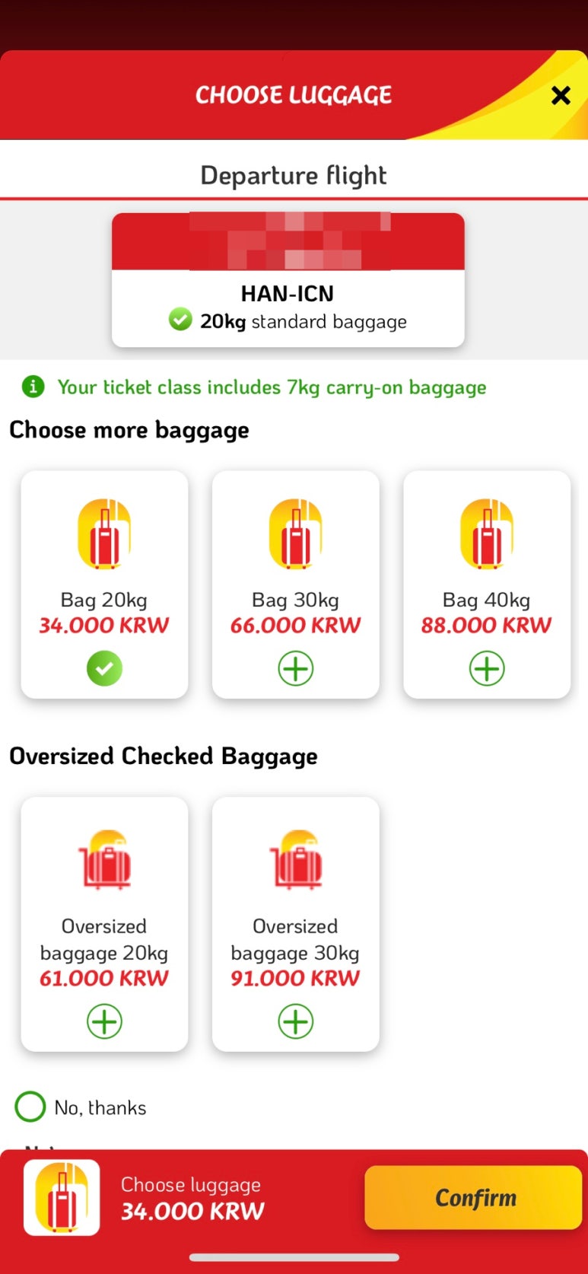Tap the Bag 40kg suitcase icon
588x1274 pixels.
pyautogui.click(x=487, y=533)
